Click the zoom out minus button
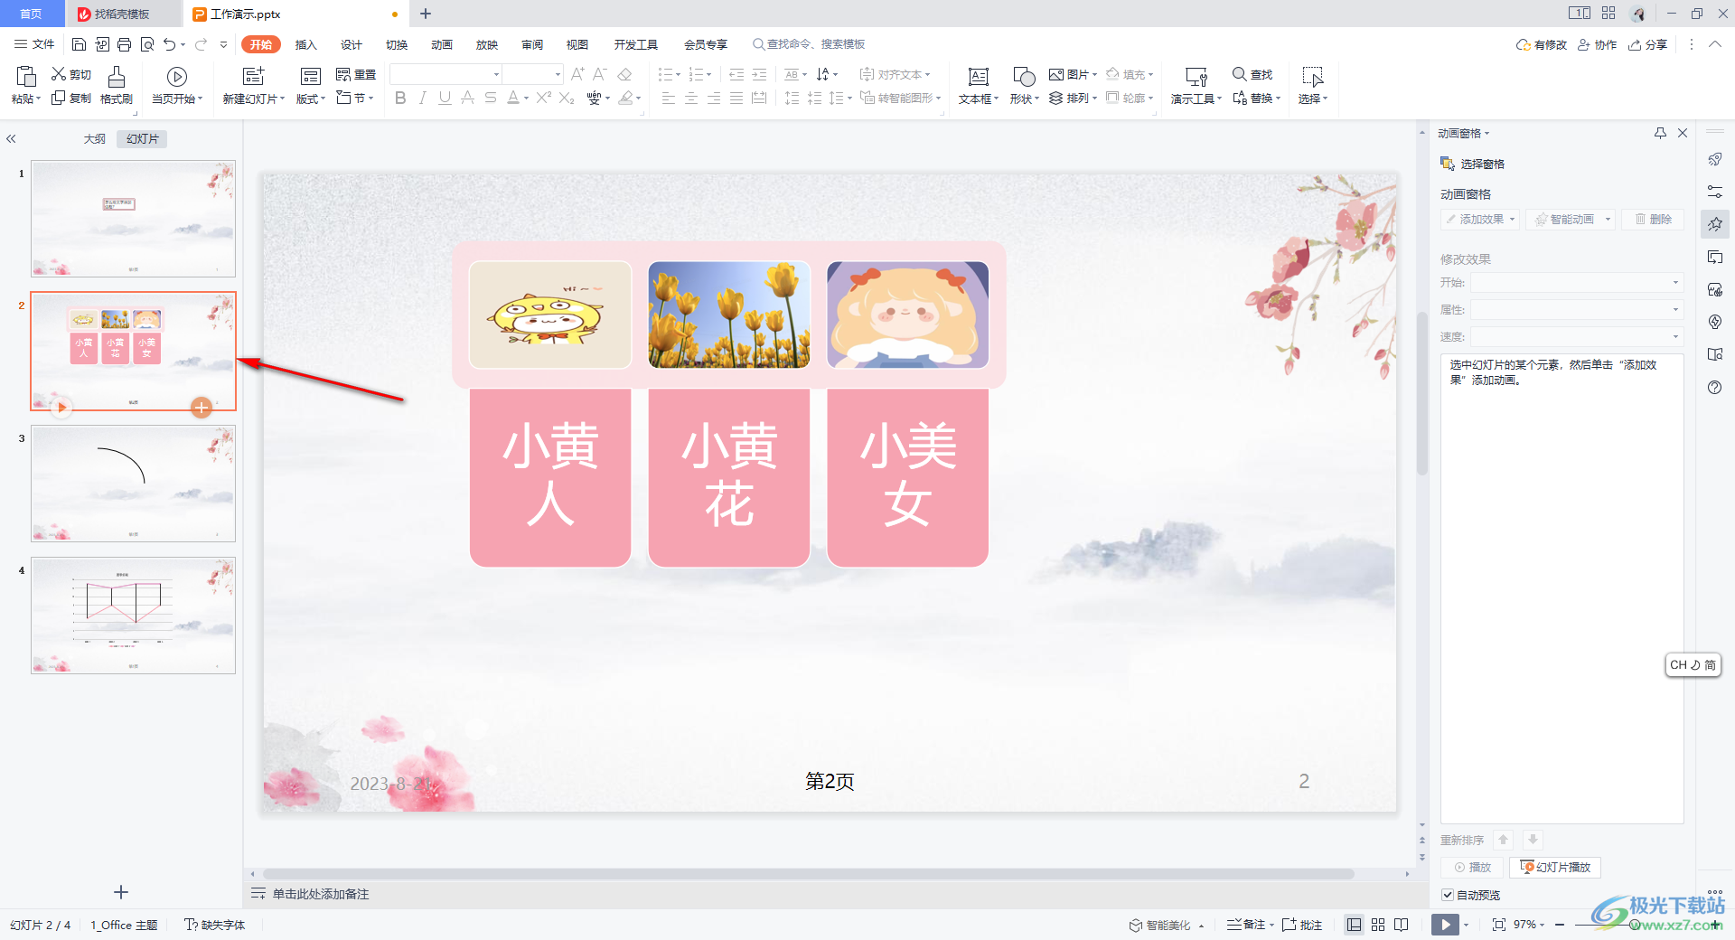 click(1560, 925)
